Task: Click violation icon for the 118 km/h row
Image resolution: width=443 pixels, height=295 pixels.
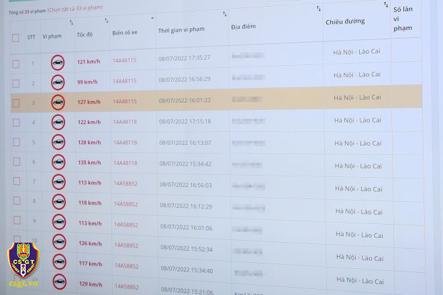Action: click(x=58, y=202)
